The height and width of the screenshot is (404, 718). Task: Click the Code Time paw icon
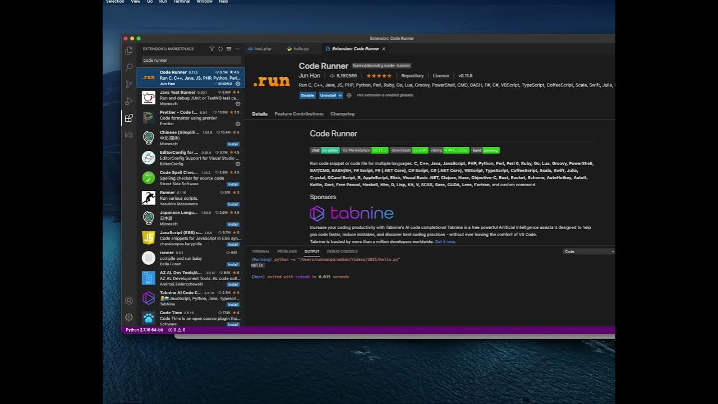point(149,318)
